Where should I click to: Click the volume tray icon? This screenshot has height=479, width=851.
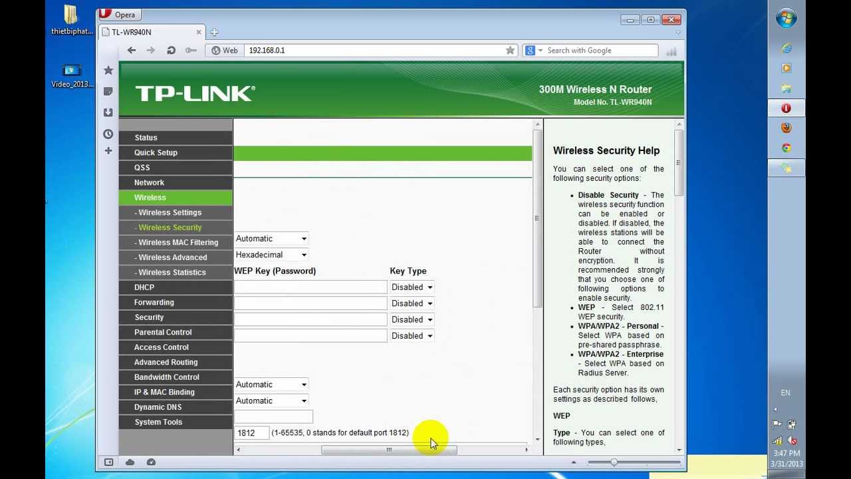[x=792, y=440]
